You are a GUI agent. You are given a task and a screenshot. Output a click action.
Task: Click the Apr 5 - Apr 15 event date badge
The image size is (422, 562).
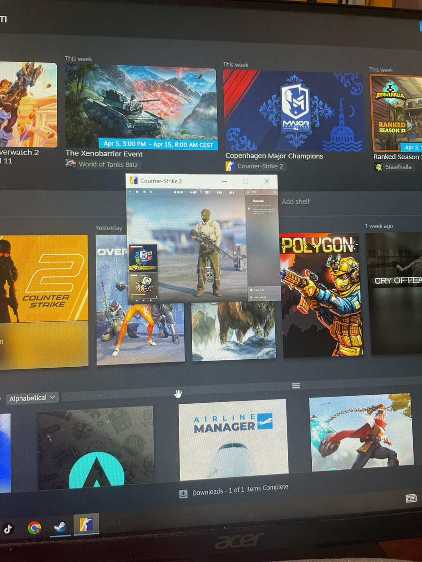tap(158, 144)
